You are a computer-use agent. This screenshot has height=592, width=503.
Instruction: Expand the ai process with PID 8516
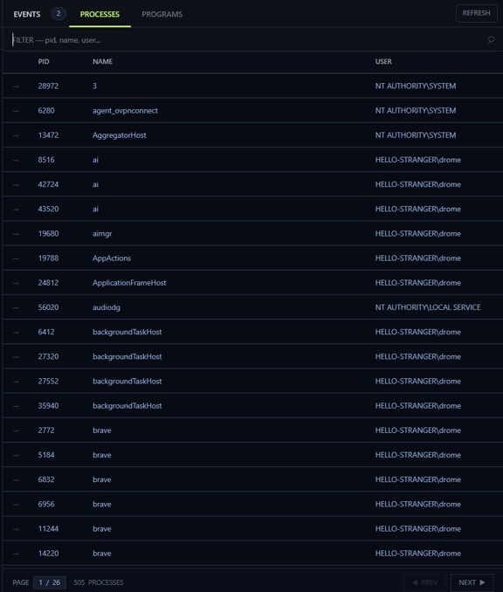(16, 160)
